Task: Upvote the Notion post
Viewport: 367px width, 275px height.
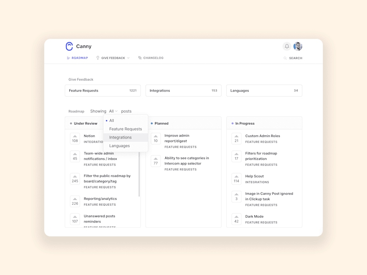Action: 75,138
